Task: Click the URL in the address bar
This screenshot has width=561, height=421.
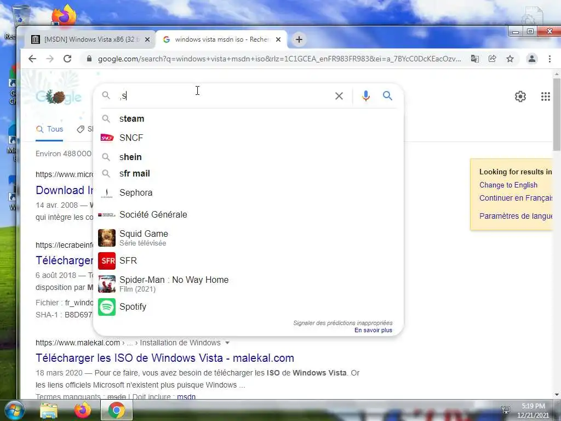Action: [279, 59]
